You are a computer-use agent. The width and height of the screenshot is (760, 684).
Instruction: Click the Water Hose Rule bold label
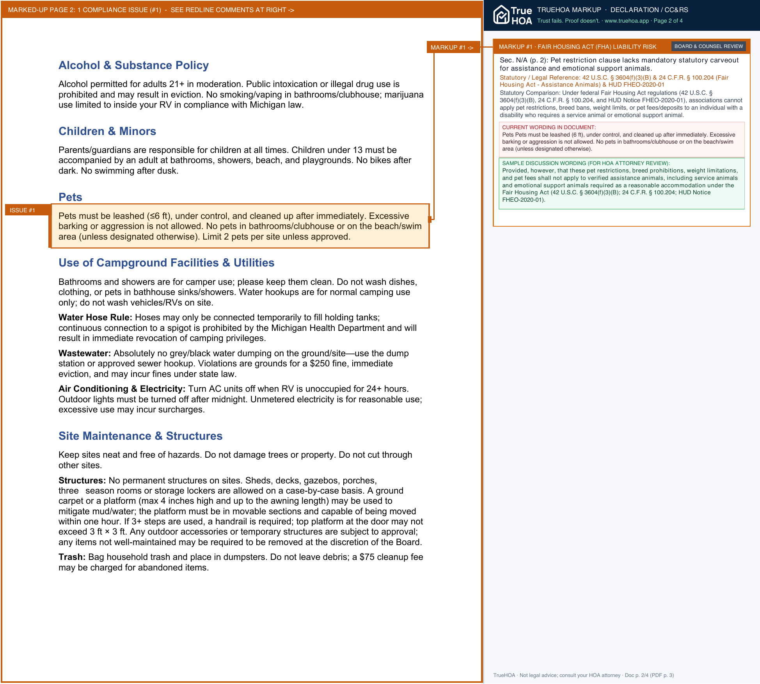tap(95, 318)
